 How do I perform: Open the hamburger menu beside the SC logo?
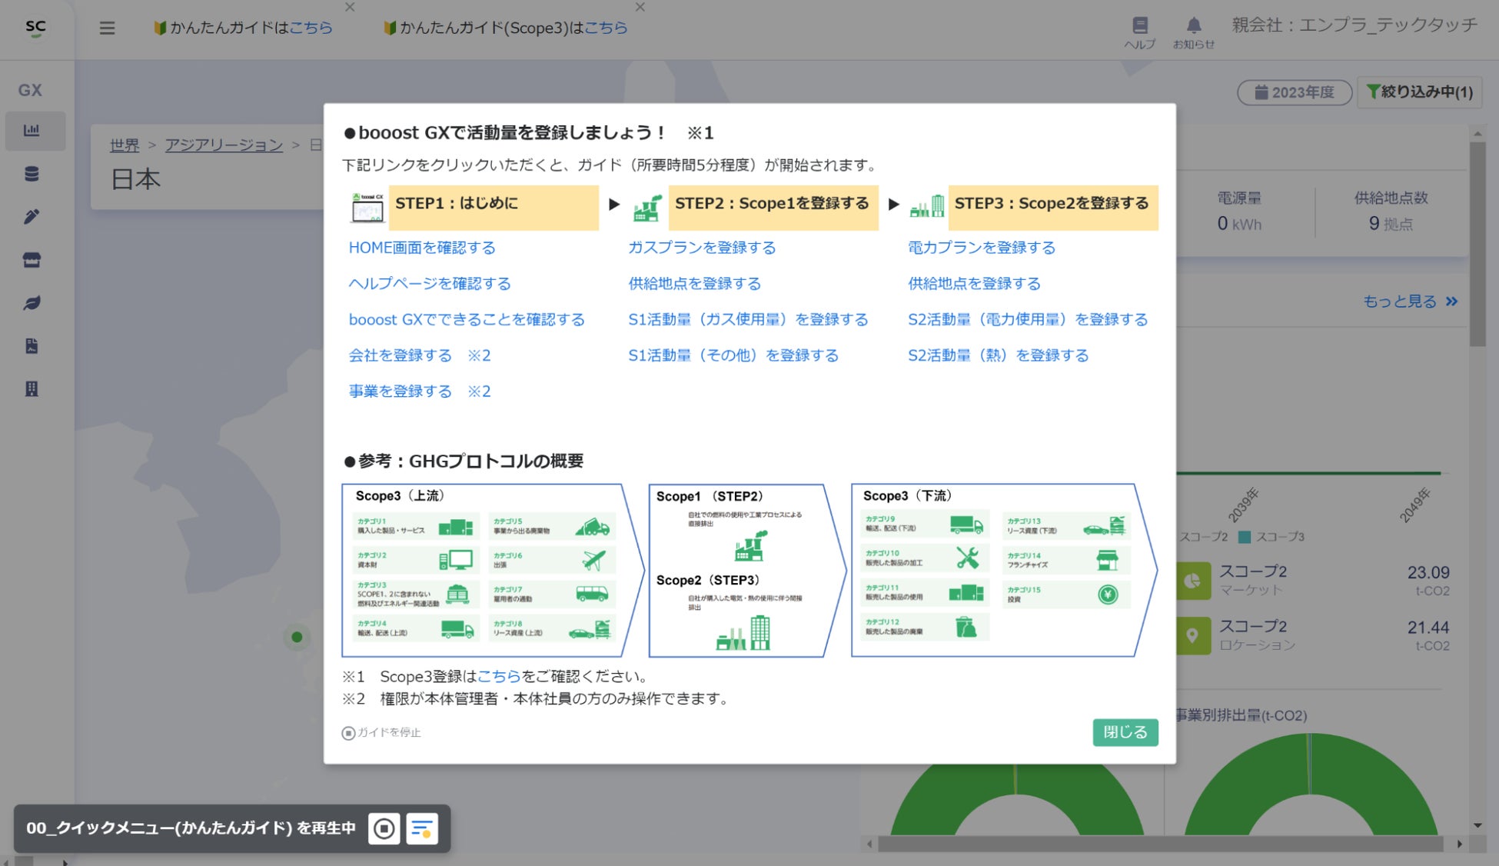tap(107, 28)
